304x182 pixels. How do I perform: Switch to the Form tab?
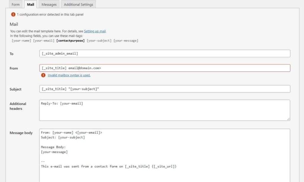point(15,4)
